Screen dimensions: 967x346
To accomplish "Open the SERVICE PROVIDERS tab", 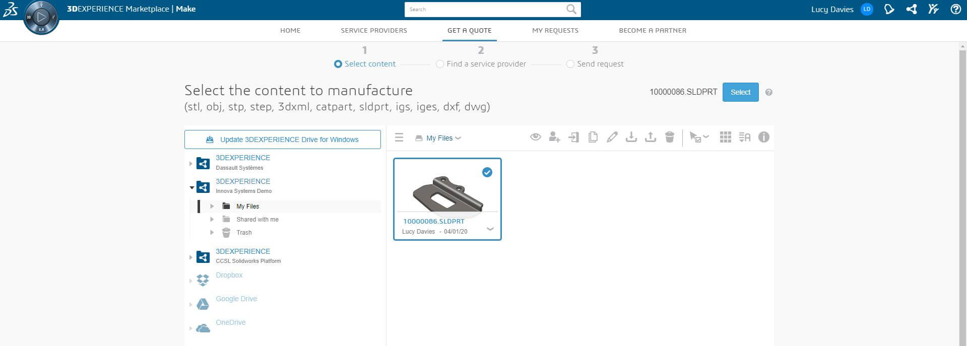I will tap(374, 30).
